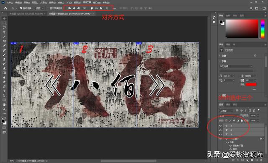Click the delete layer trash icon

point(261,160)
